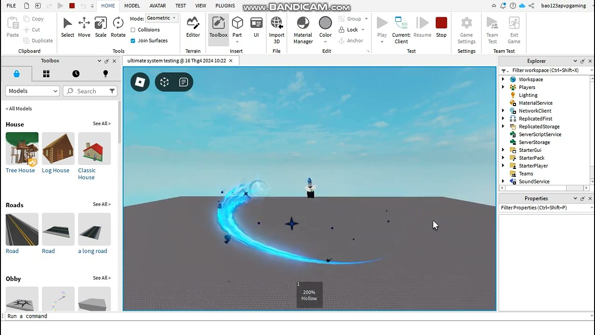Select a long road model thumbnail

[94, 229]
